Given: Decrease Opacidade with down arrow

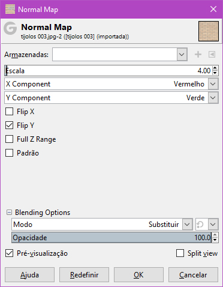Looking at the screenshot, I should click(x=215, y=240).
